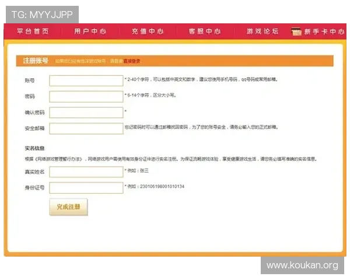Click the 安全邮箱 label text
Image resolution: width=350 pixels, height=280 pixels.
(34, 128)
